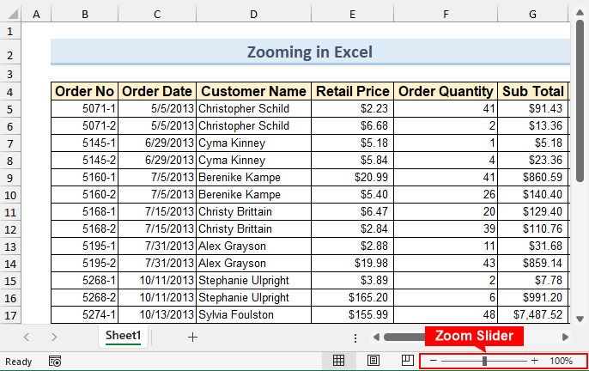Select column C header

pos(157,15)
